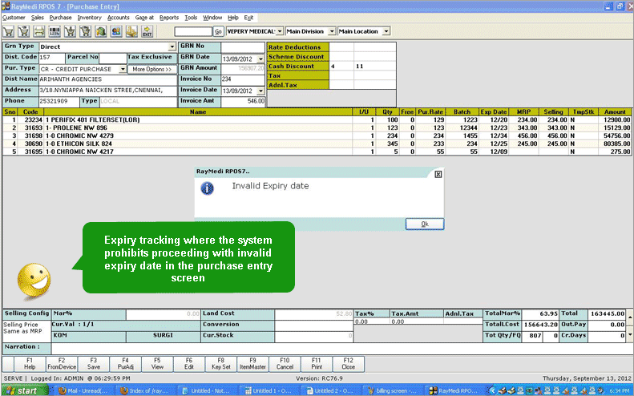Click the F3 Save button
The width and height of the screenshot is (634, 396).
pos(94,364)
